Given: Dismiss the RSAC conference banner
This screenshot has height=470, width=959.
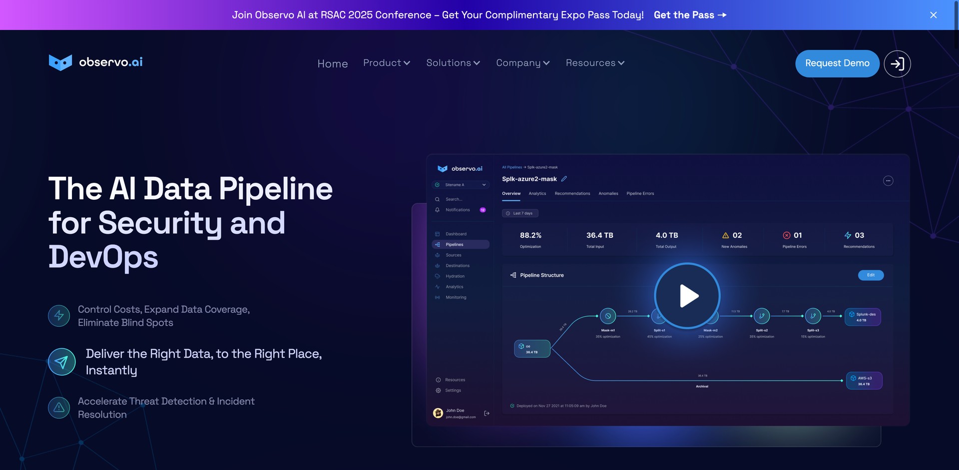Looking at the screenshot, I should point(933,15).
